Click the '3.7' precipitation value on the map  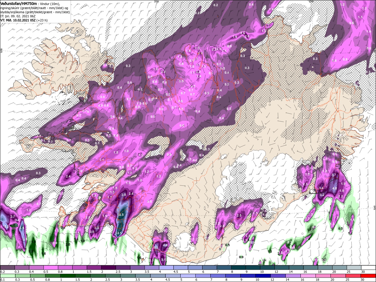[333, 175]
